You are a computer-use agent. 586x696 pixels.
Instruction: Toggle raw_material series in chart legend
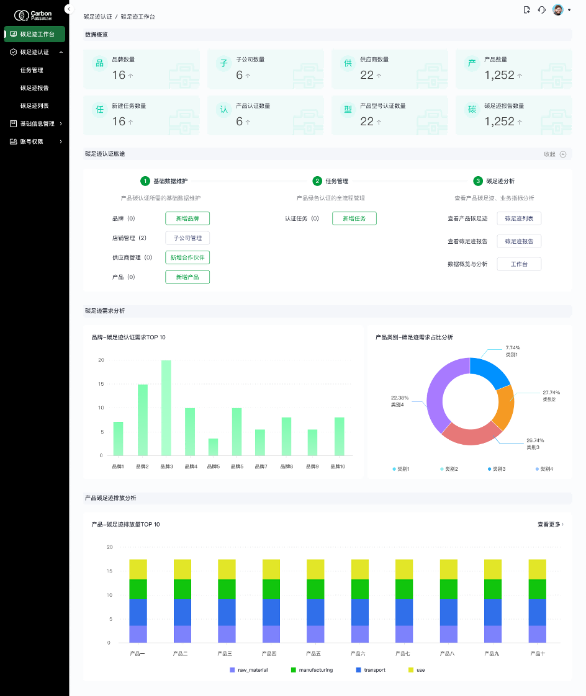248,670
